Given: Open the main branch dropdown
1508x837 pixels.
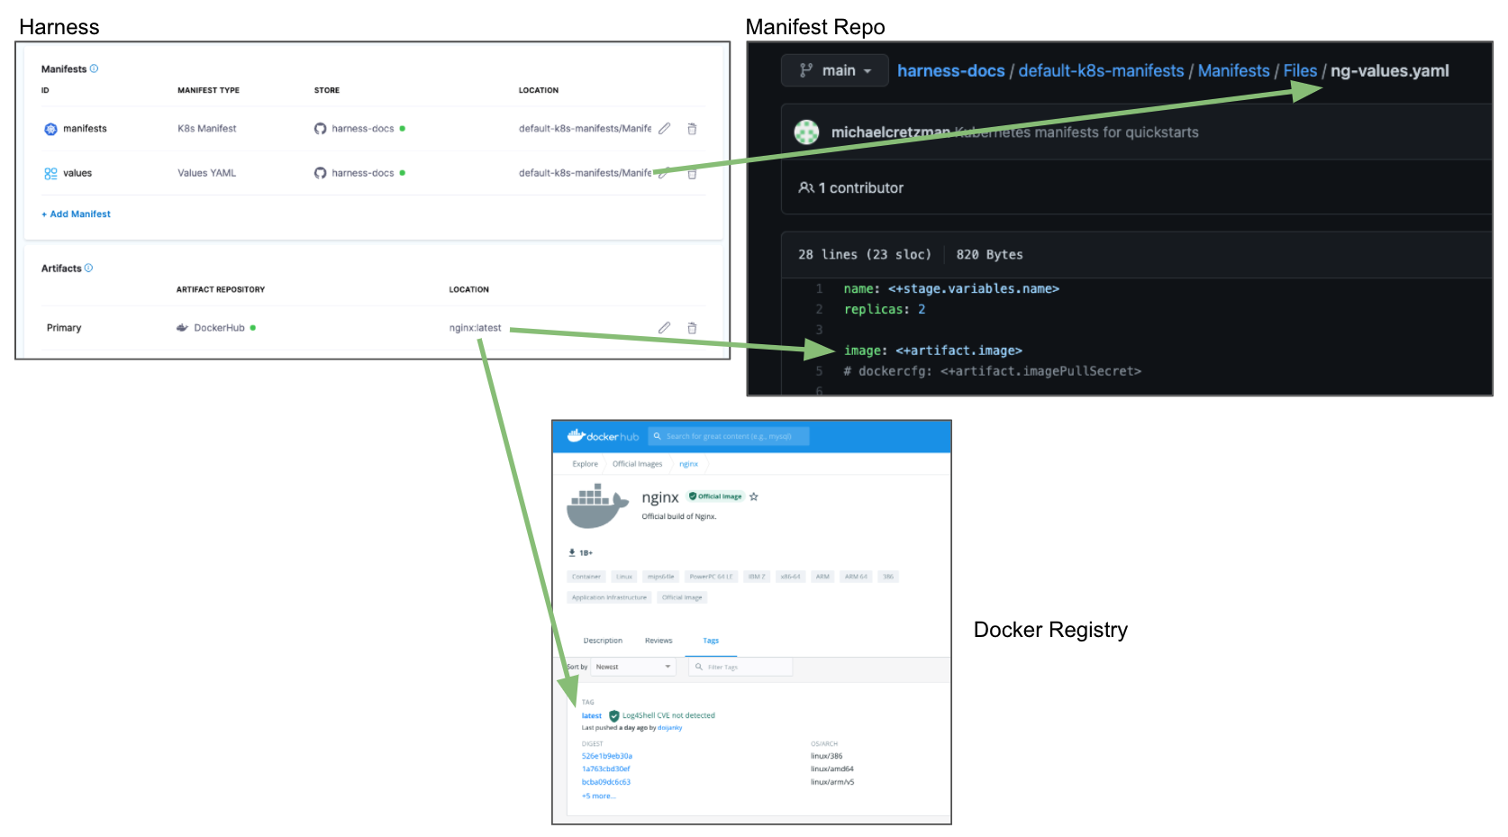Looking at the screenshot, I should click(x=835, y=70).
